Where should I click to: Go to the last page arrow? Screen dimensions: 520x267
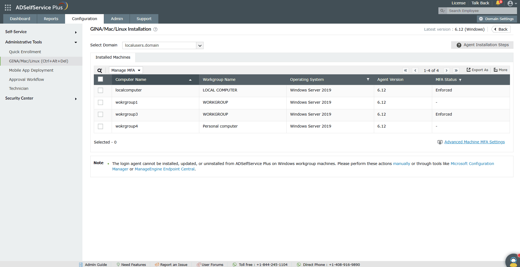456,71
